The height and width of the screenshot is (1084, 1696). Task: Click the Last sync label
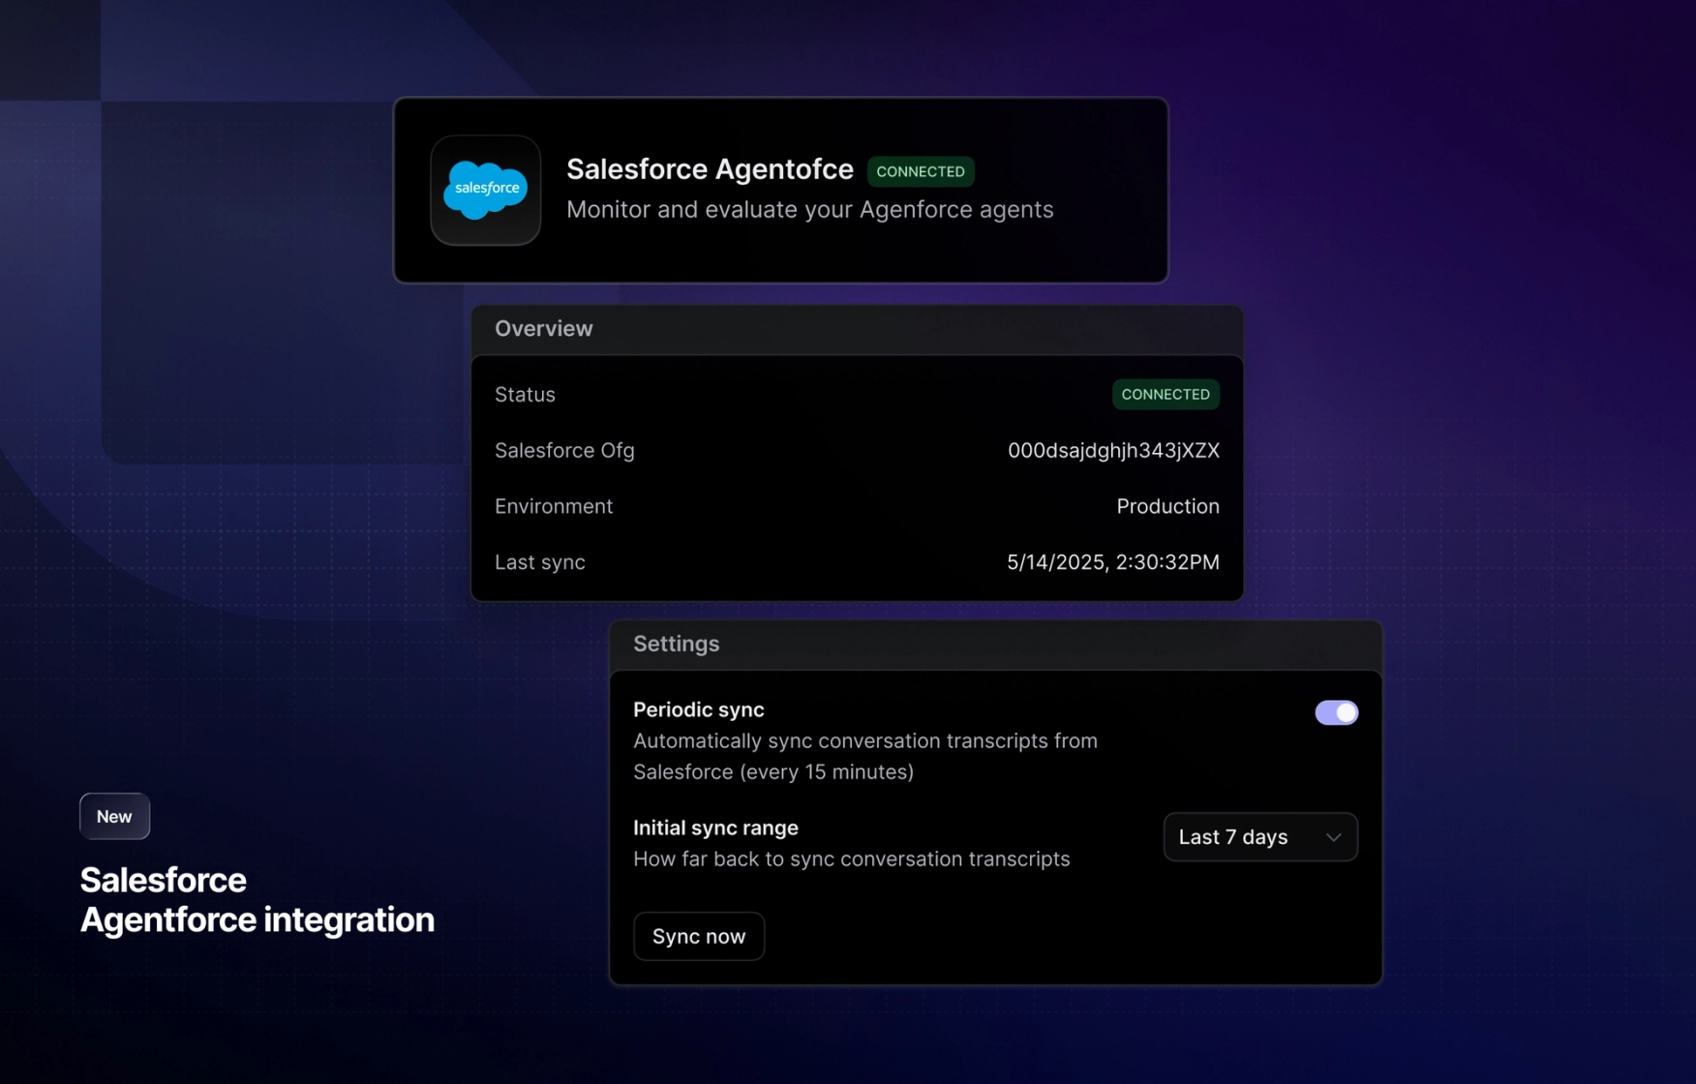[x=539, y=562]
